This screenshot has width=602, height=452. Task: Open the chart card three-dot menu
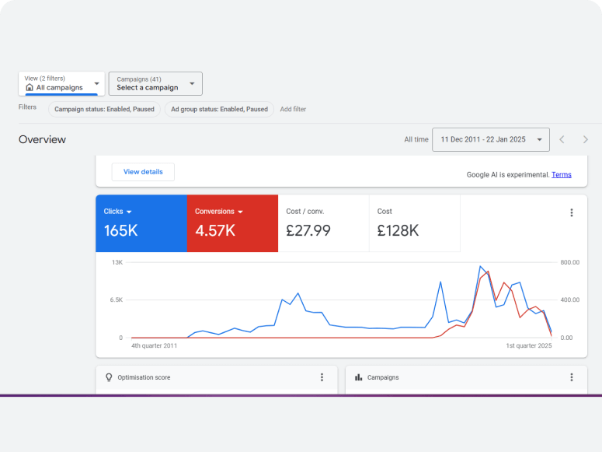coord(571,212)
